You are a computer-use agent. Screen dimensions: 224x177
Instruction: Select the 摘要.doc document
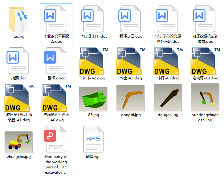19,61
